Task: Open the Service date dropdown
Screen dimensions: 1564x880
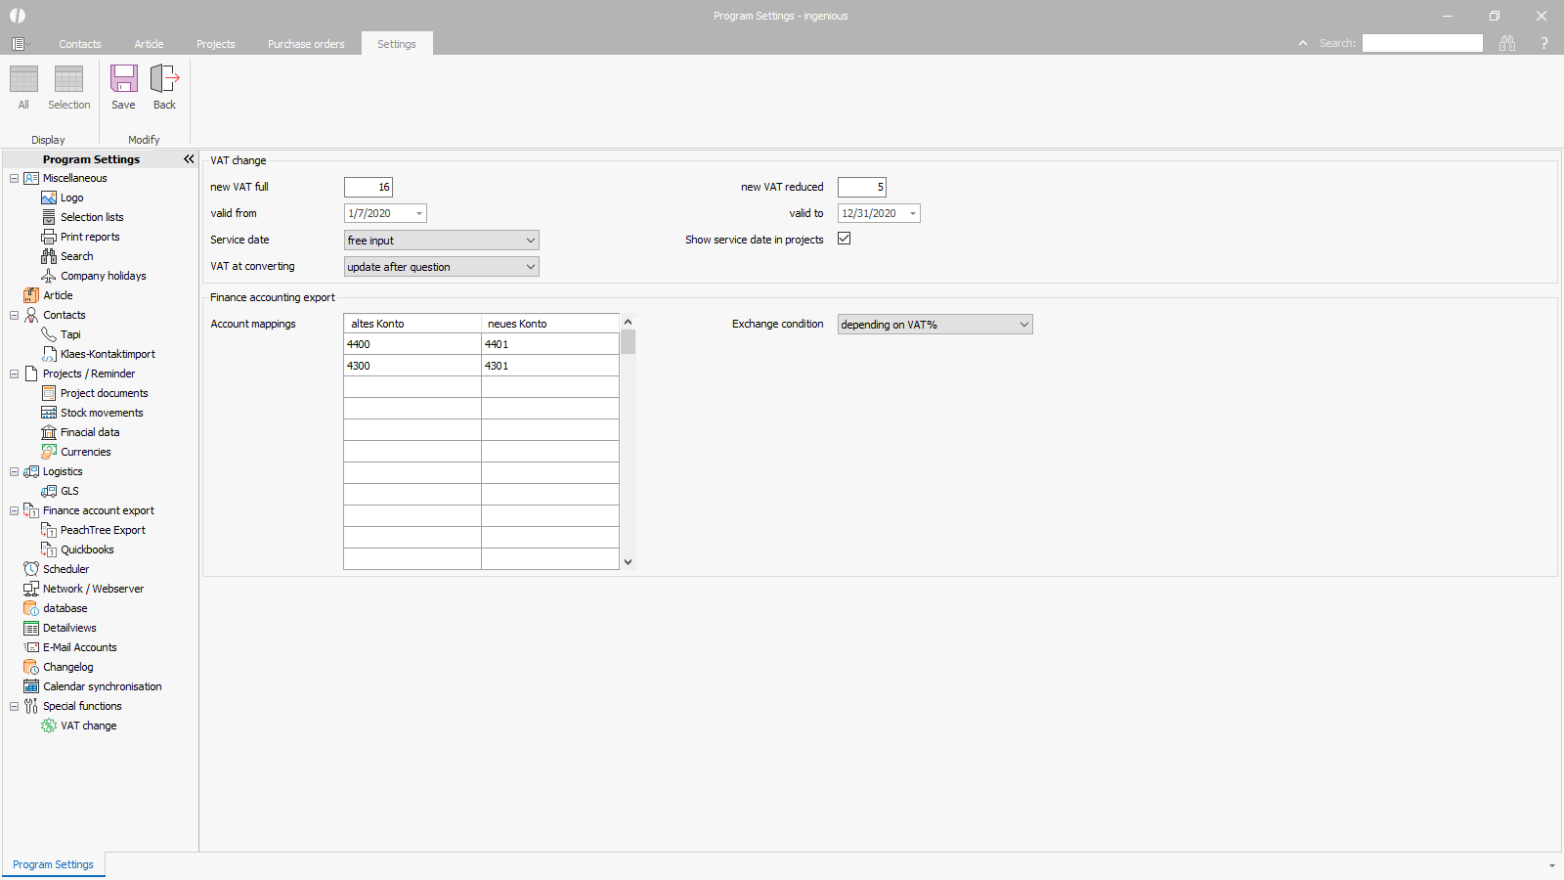Action: click(530, 241)
